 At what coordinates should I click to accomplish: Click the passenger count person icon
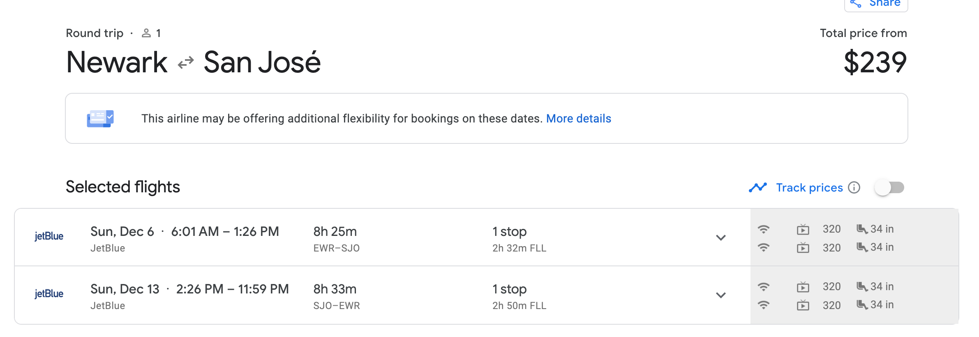[x=146, y=33]
